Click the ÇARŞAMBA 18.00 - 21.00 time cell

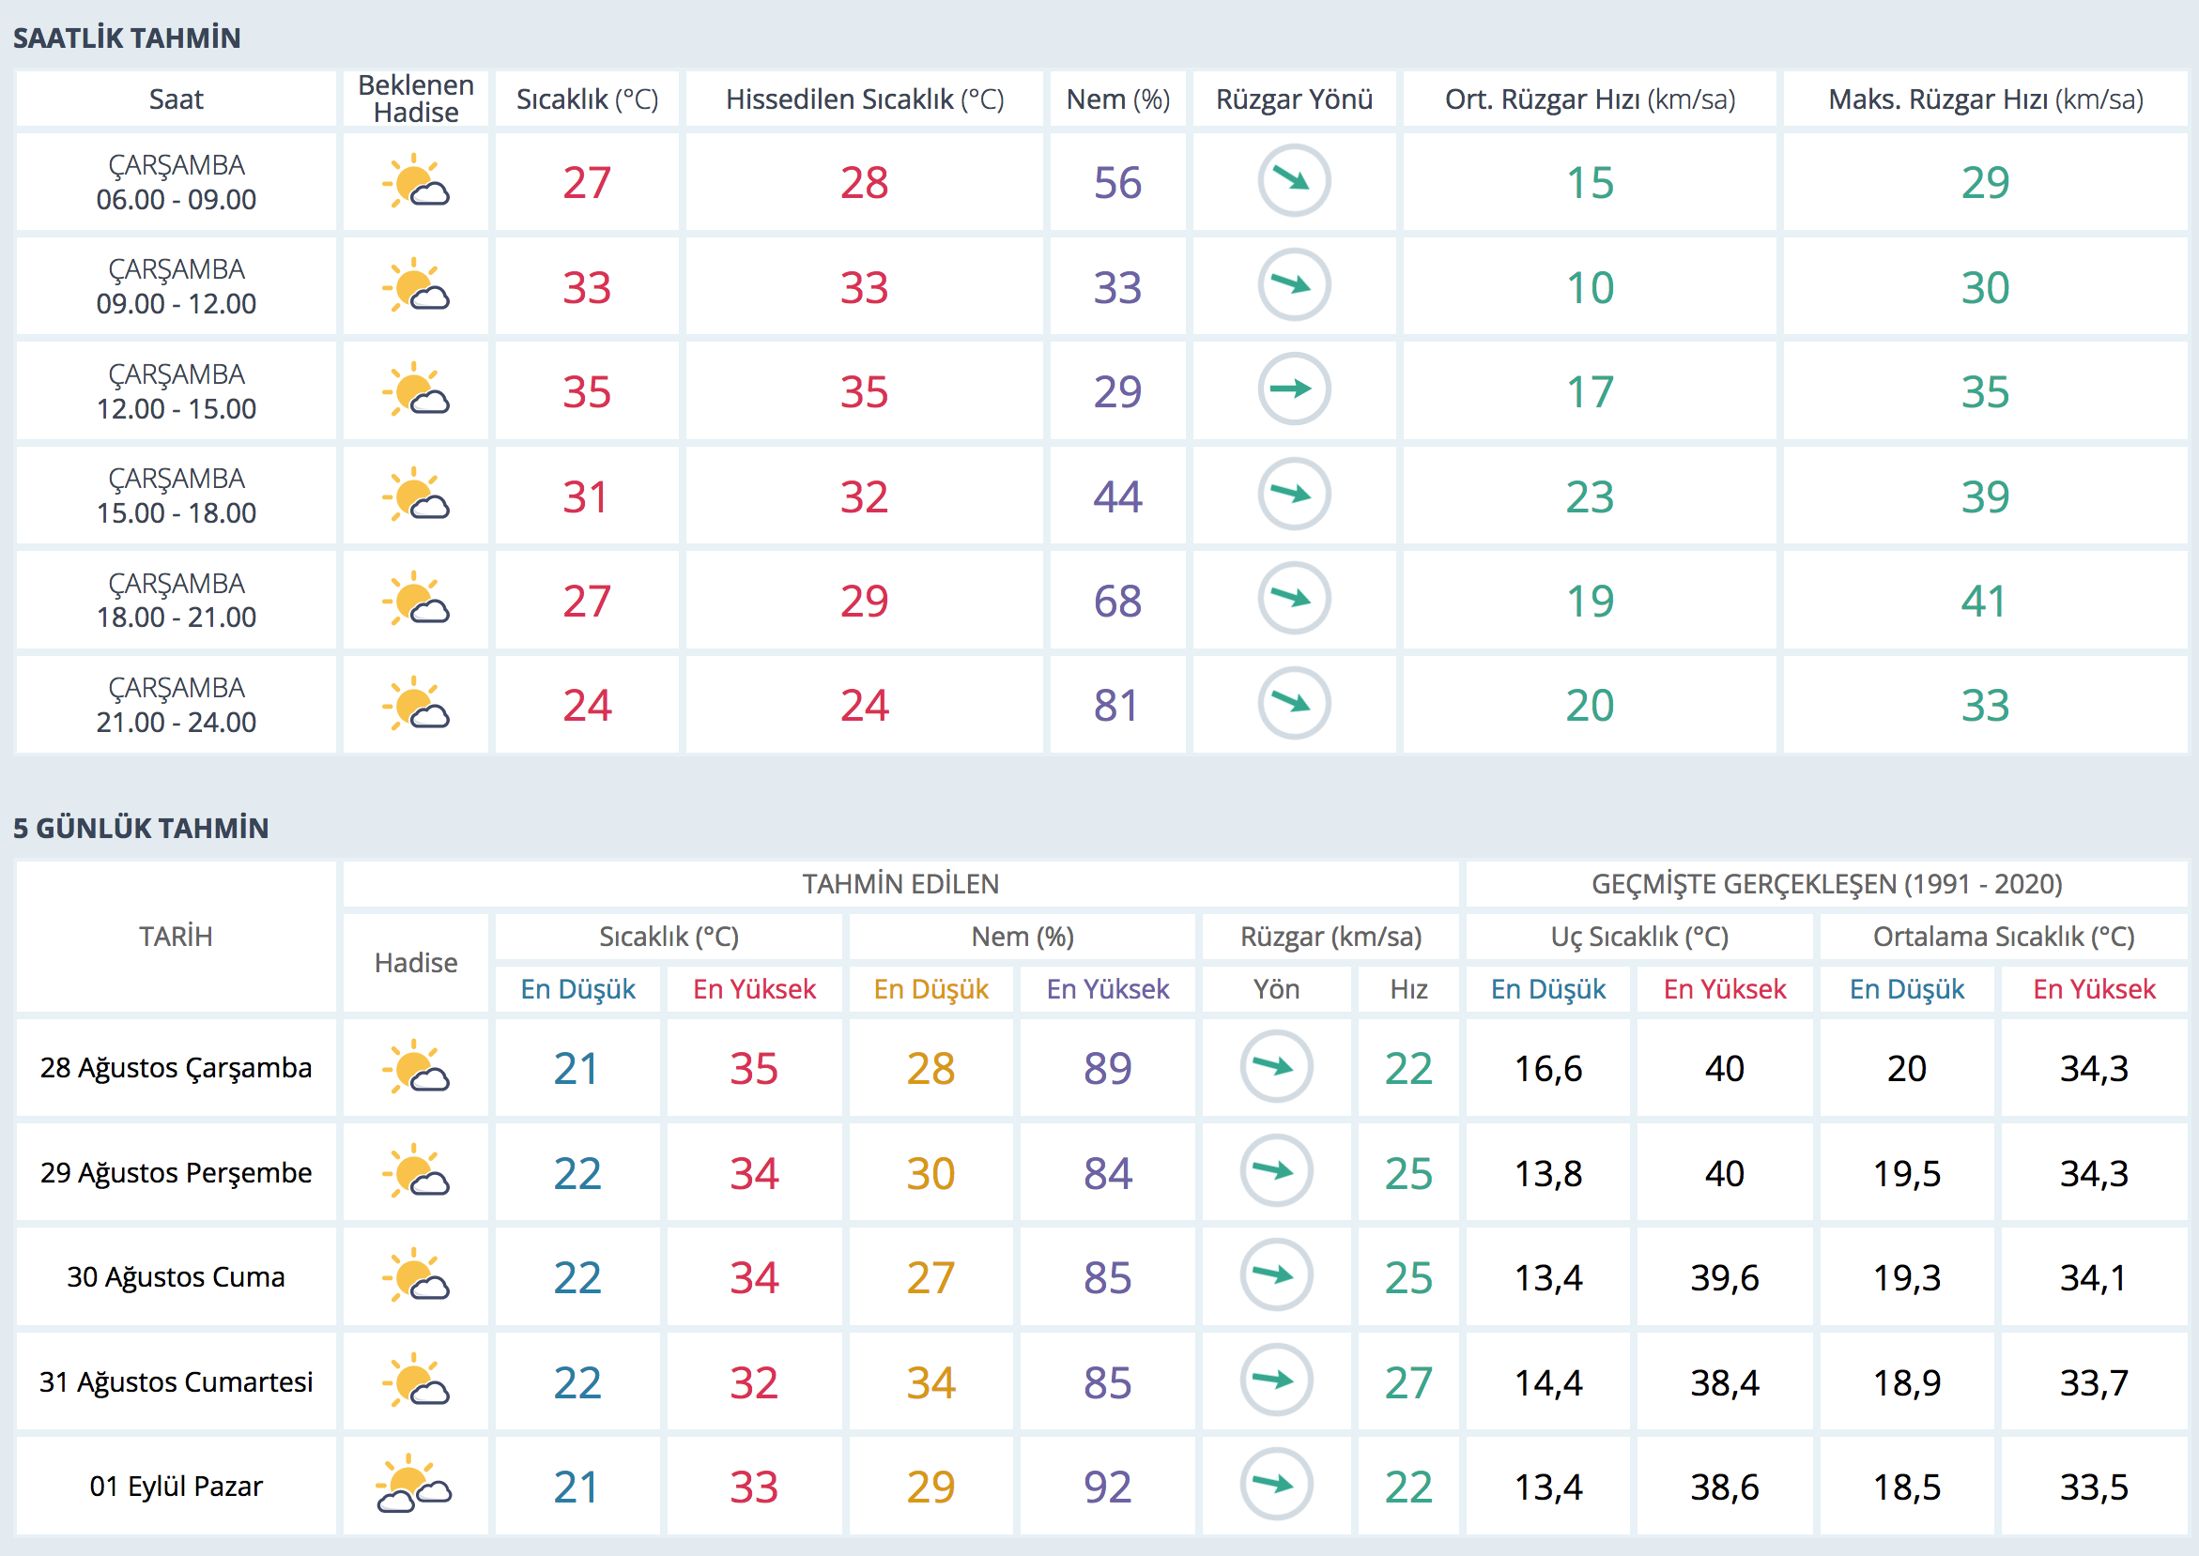point(177,600)
